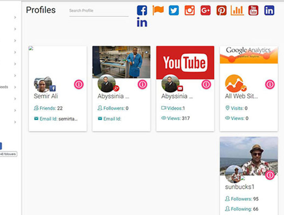The image size is (284, 215).
Task: Click Followers: 95 on sunbucks1 card
Action: point(242,199)
